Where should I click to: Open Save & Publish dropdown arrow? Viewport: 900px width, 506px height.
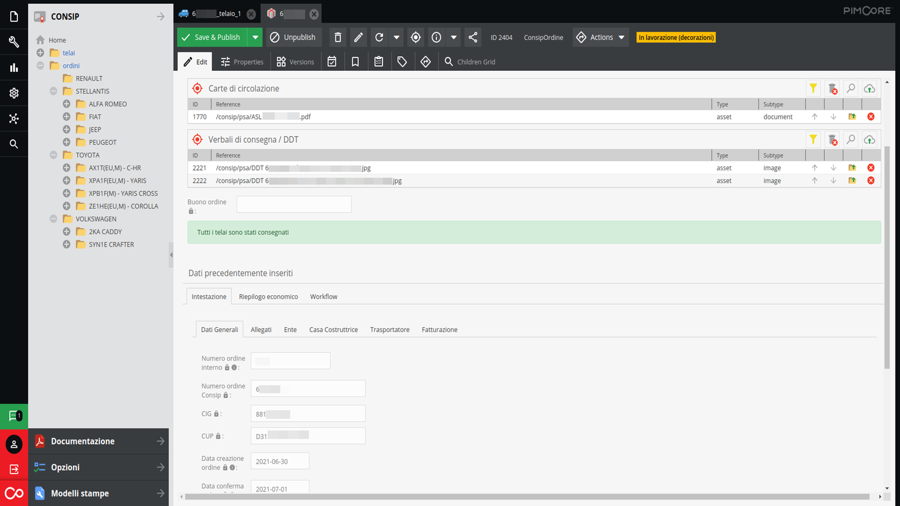point(255,37)
